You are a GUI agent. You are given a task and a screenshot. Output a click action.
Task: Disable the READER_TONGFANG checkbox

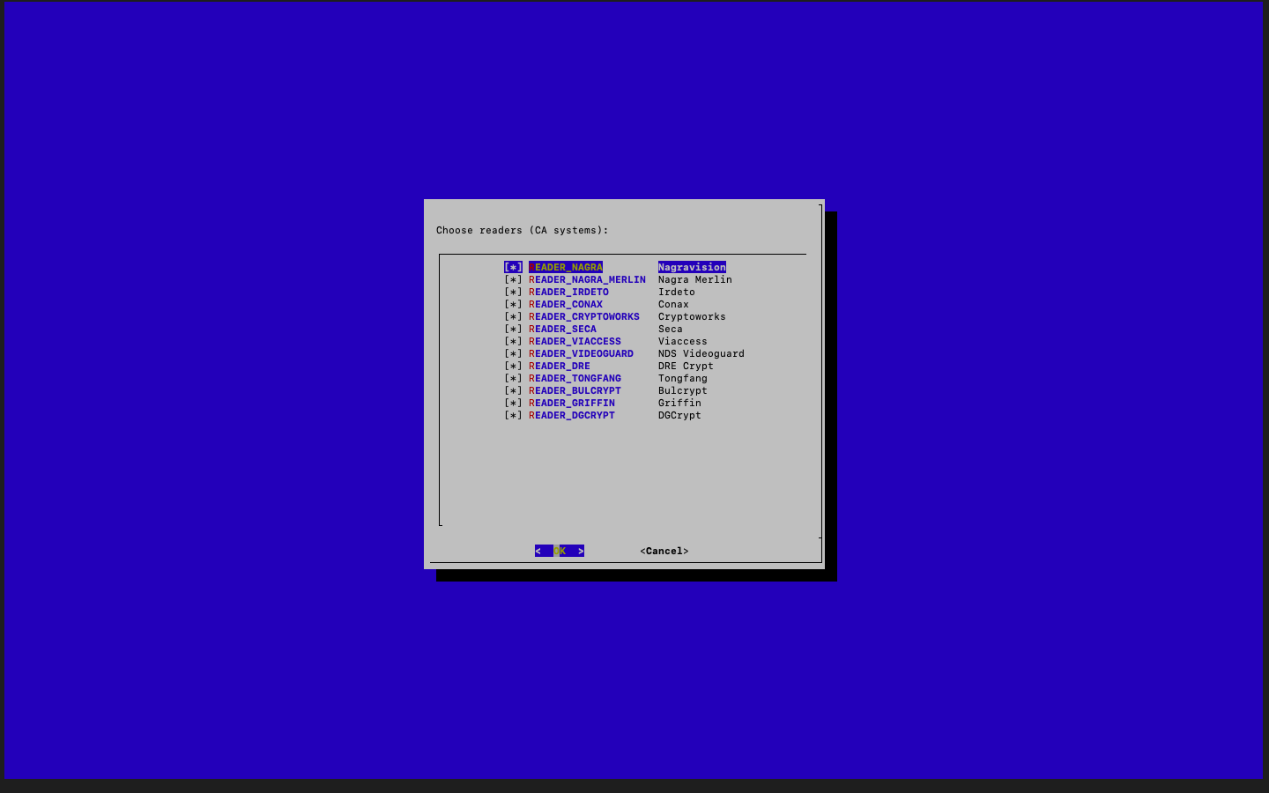pyautogui.click(x=513, y=378)
